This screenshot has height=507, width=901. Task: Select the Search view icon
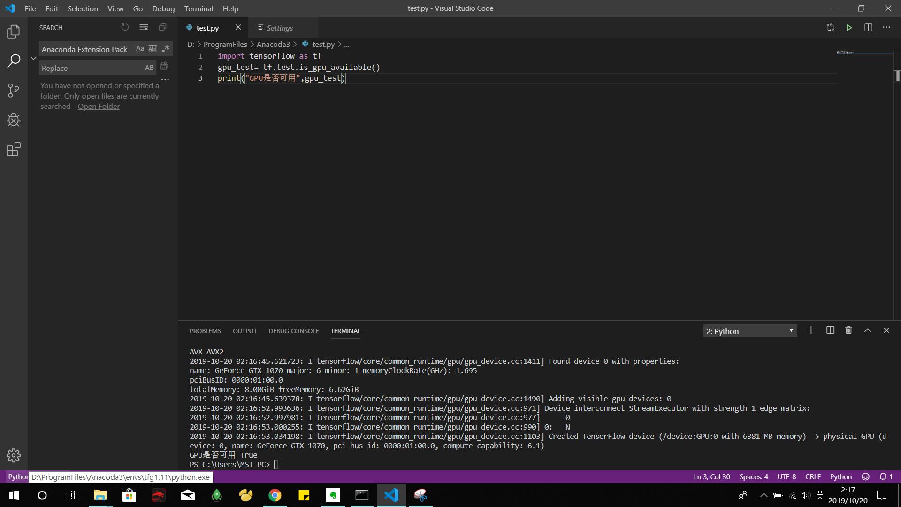(x=14, y=61)
